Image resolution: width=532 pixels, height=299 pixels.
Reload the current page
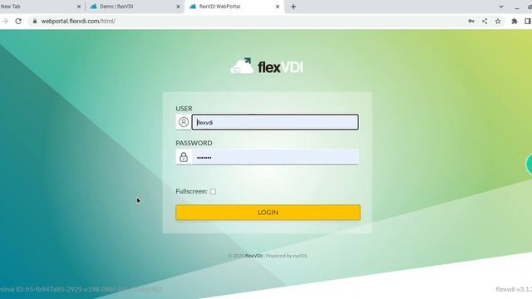pyautogui.click(x=18, y=21)
